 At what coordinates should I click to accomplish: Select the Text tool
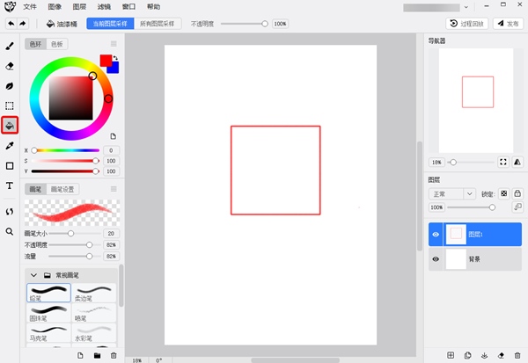[10, 185]
